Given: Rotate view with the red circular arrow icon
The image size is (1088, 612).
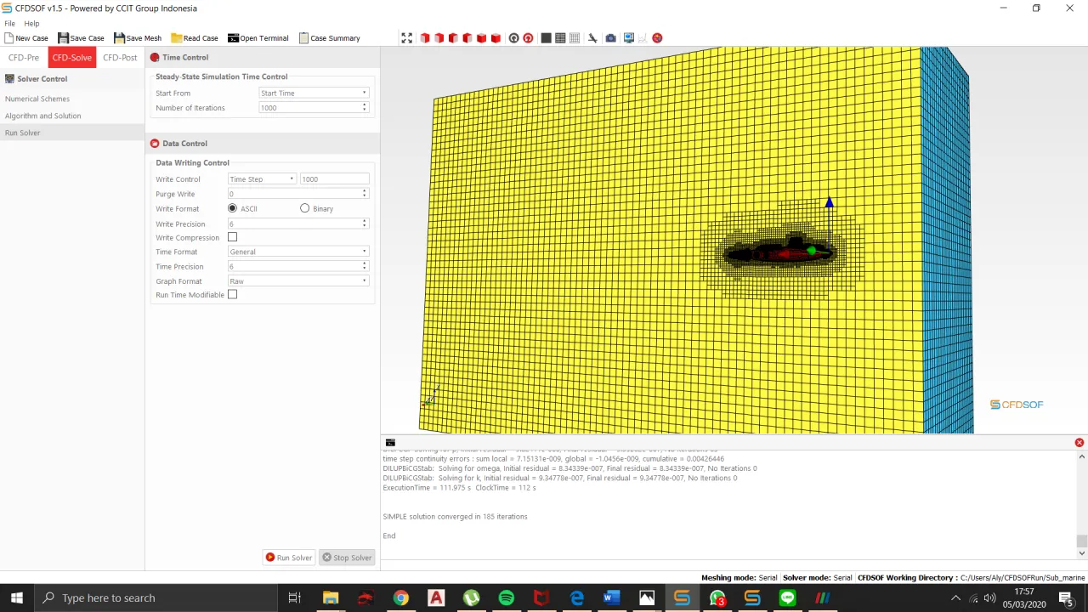Looking at the screenshot, I should (x=528, y=38).
